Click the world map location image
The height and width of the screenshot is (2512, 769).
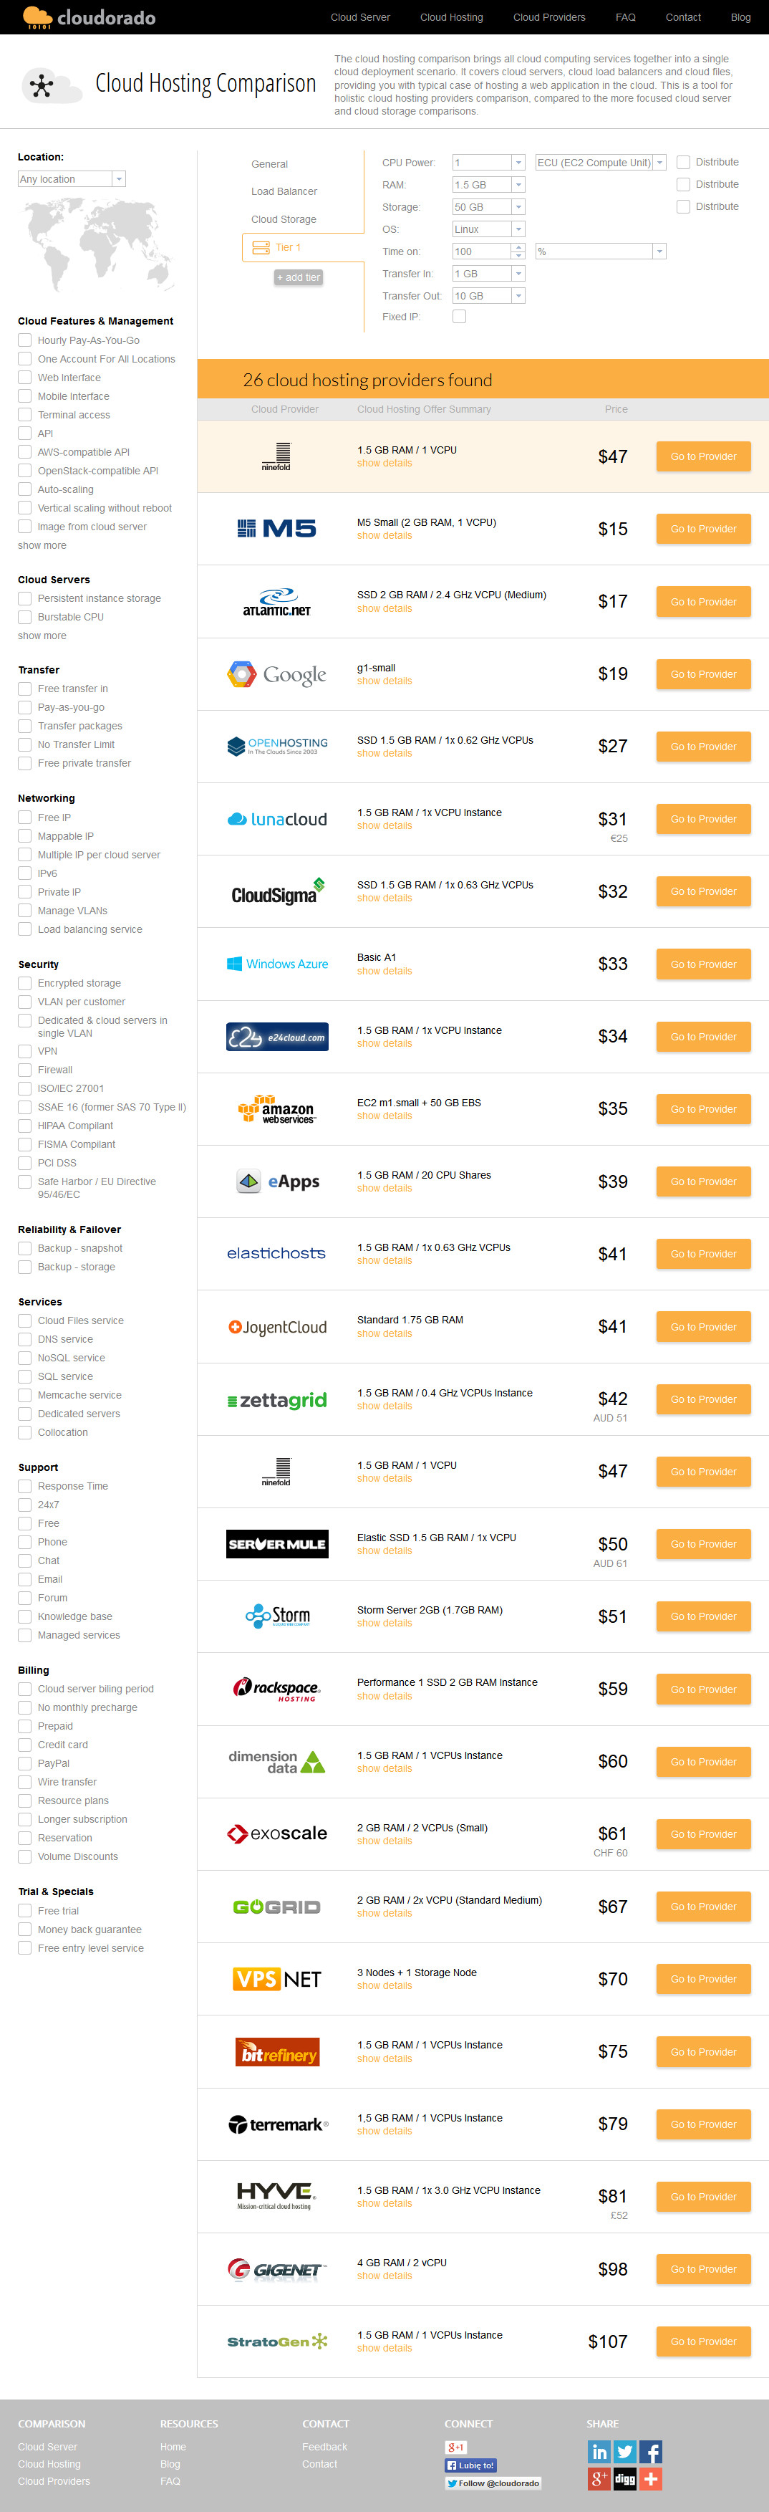(x=100, y=245)
